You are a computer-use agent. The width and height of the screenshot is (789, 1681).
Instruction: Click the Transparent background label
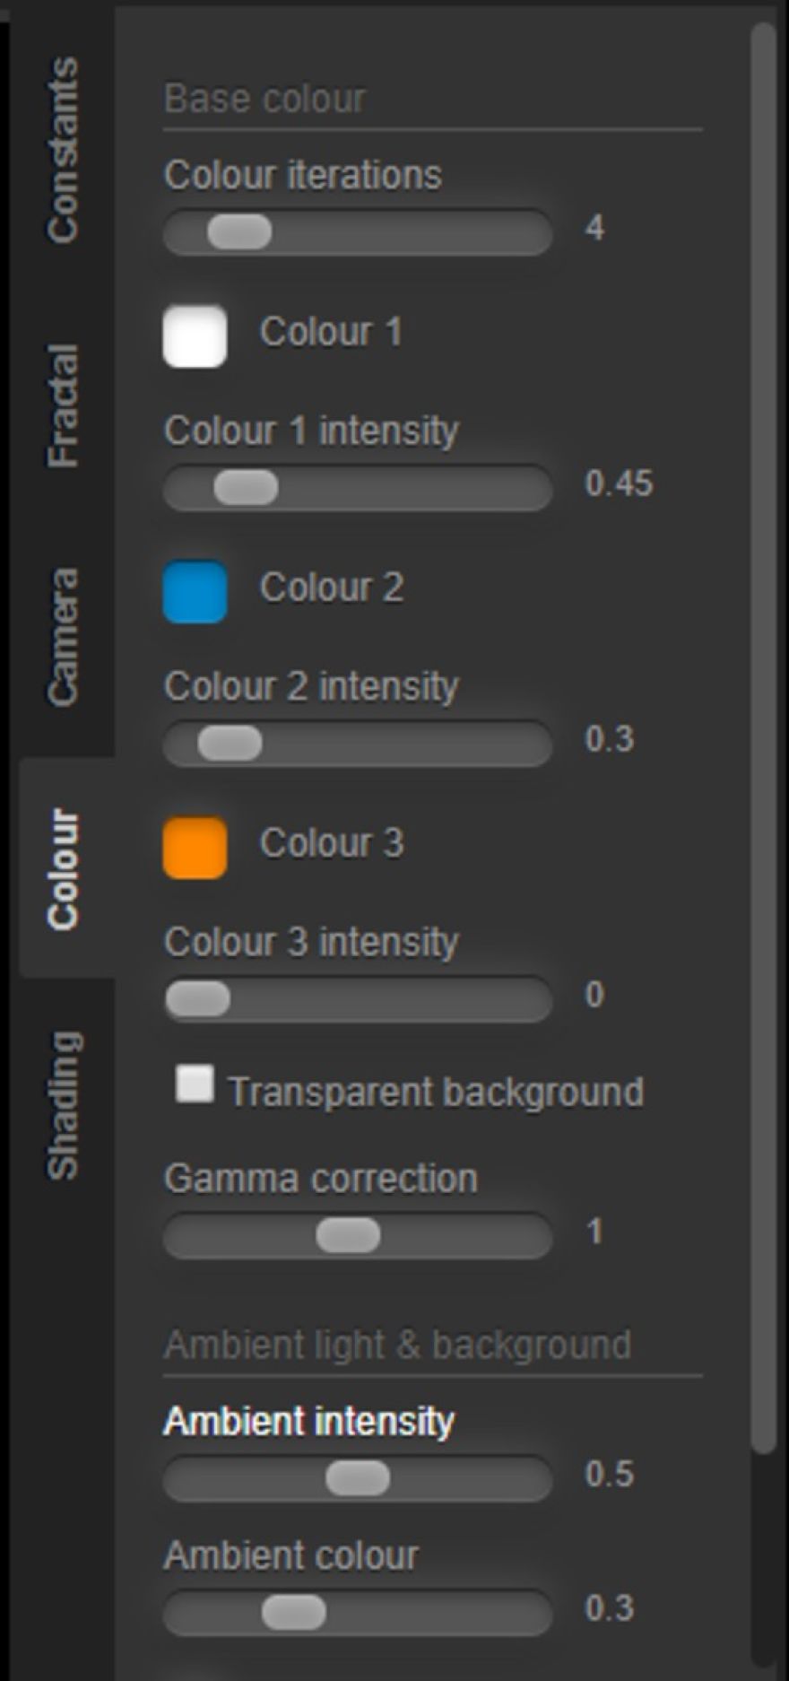(x=436, y=1092)
